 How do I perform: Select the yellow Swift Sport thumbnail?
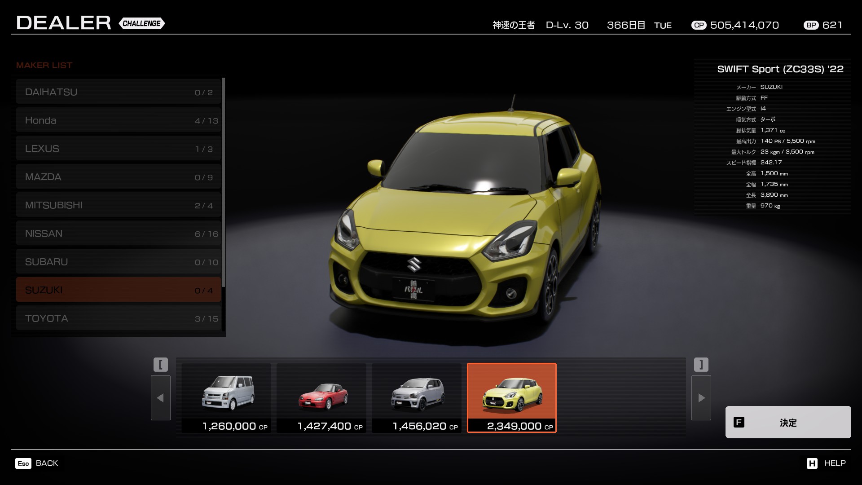(512, 397)
